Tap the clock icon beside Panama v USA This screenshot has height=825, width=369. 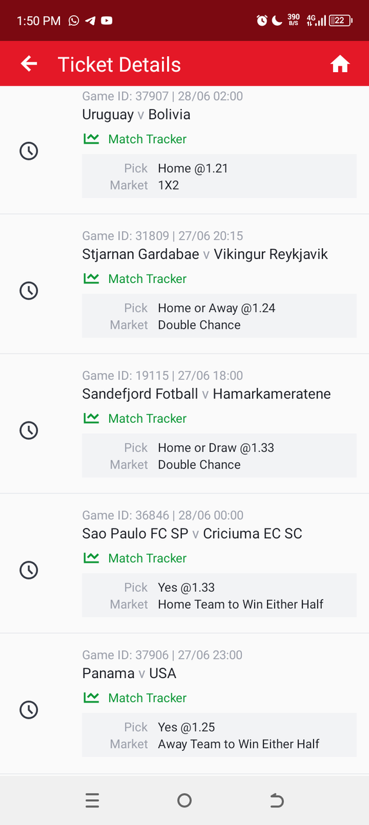[29, 710]
